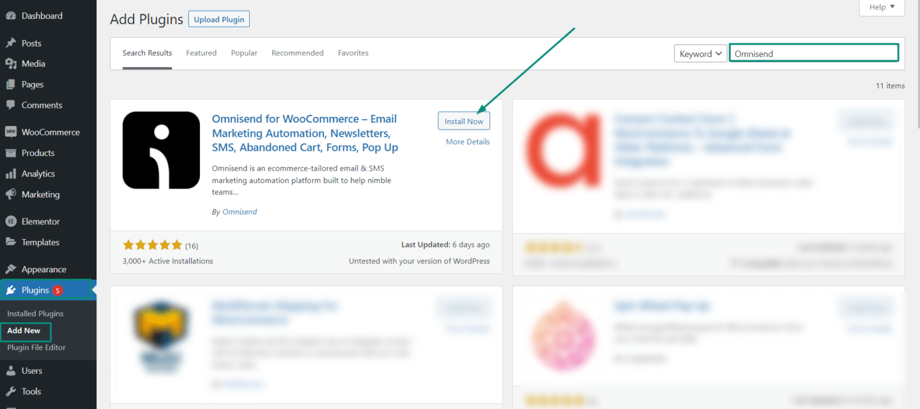Screen dimensions: 920x409
Task: Switch to the Featured tab
Action: pyautogui.click(x=201, y=53)
